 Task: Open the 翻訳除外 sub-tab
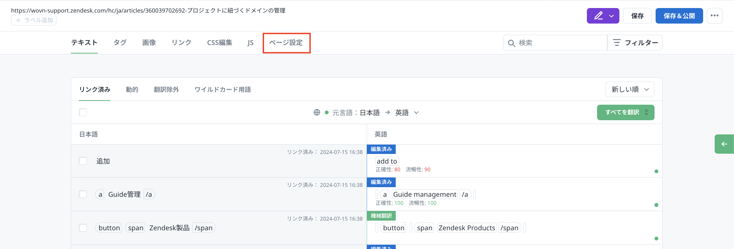(166, 89)
